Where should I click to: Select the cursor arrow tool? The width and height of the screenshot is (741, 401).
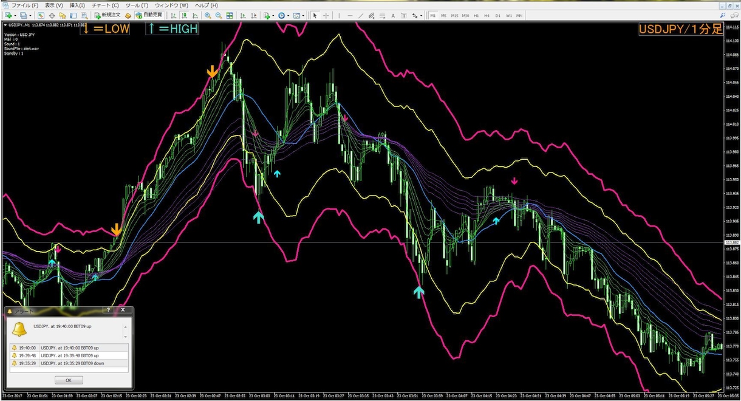(315, 15)
